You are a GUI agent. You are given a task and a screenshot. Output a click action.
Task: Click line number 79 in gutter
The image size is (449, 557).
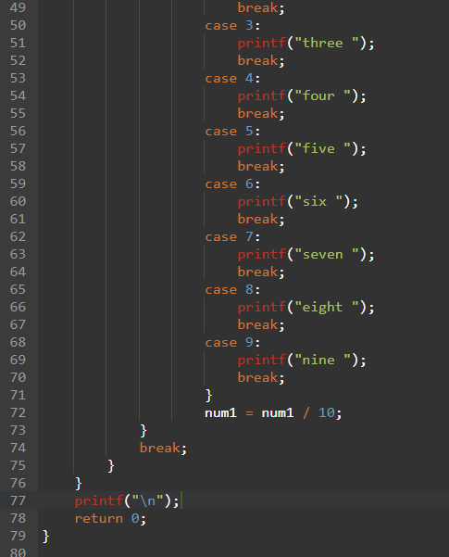pyautogui.click(x=18, y=536)
